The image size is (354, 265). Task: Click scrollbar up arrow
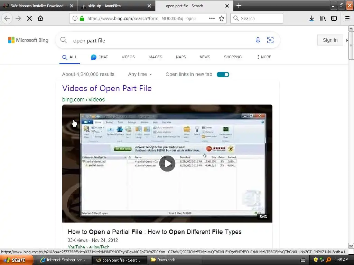click(351, 28)
